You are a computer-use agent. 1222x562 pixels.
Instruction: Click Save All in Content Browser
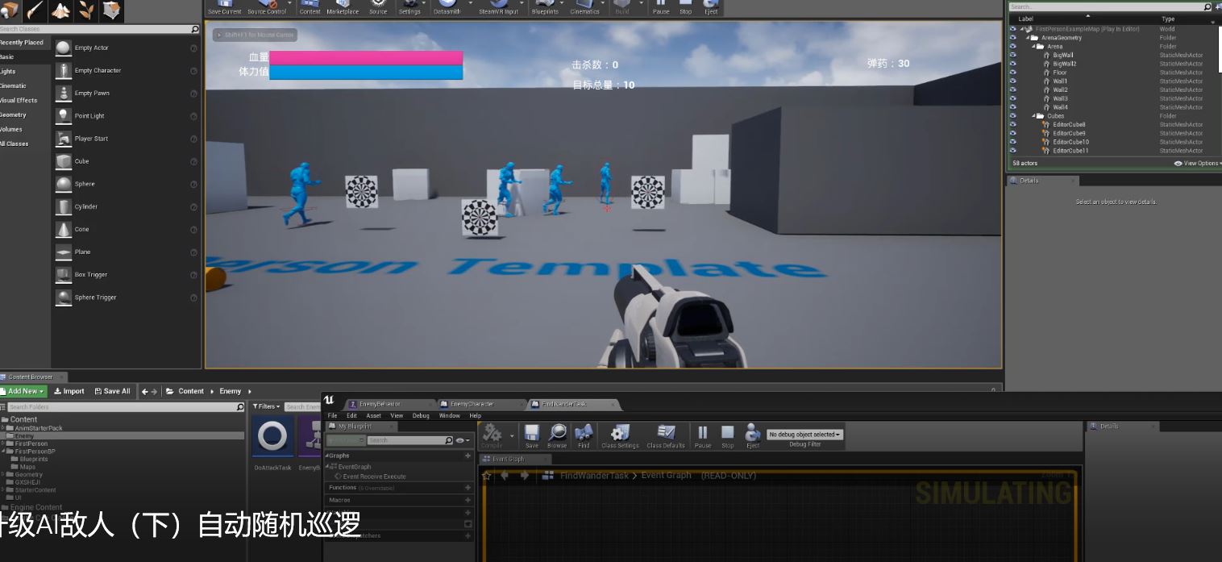[x=112, y=391]
